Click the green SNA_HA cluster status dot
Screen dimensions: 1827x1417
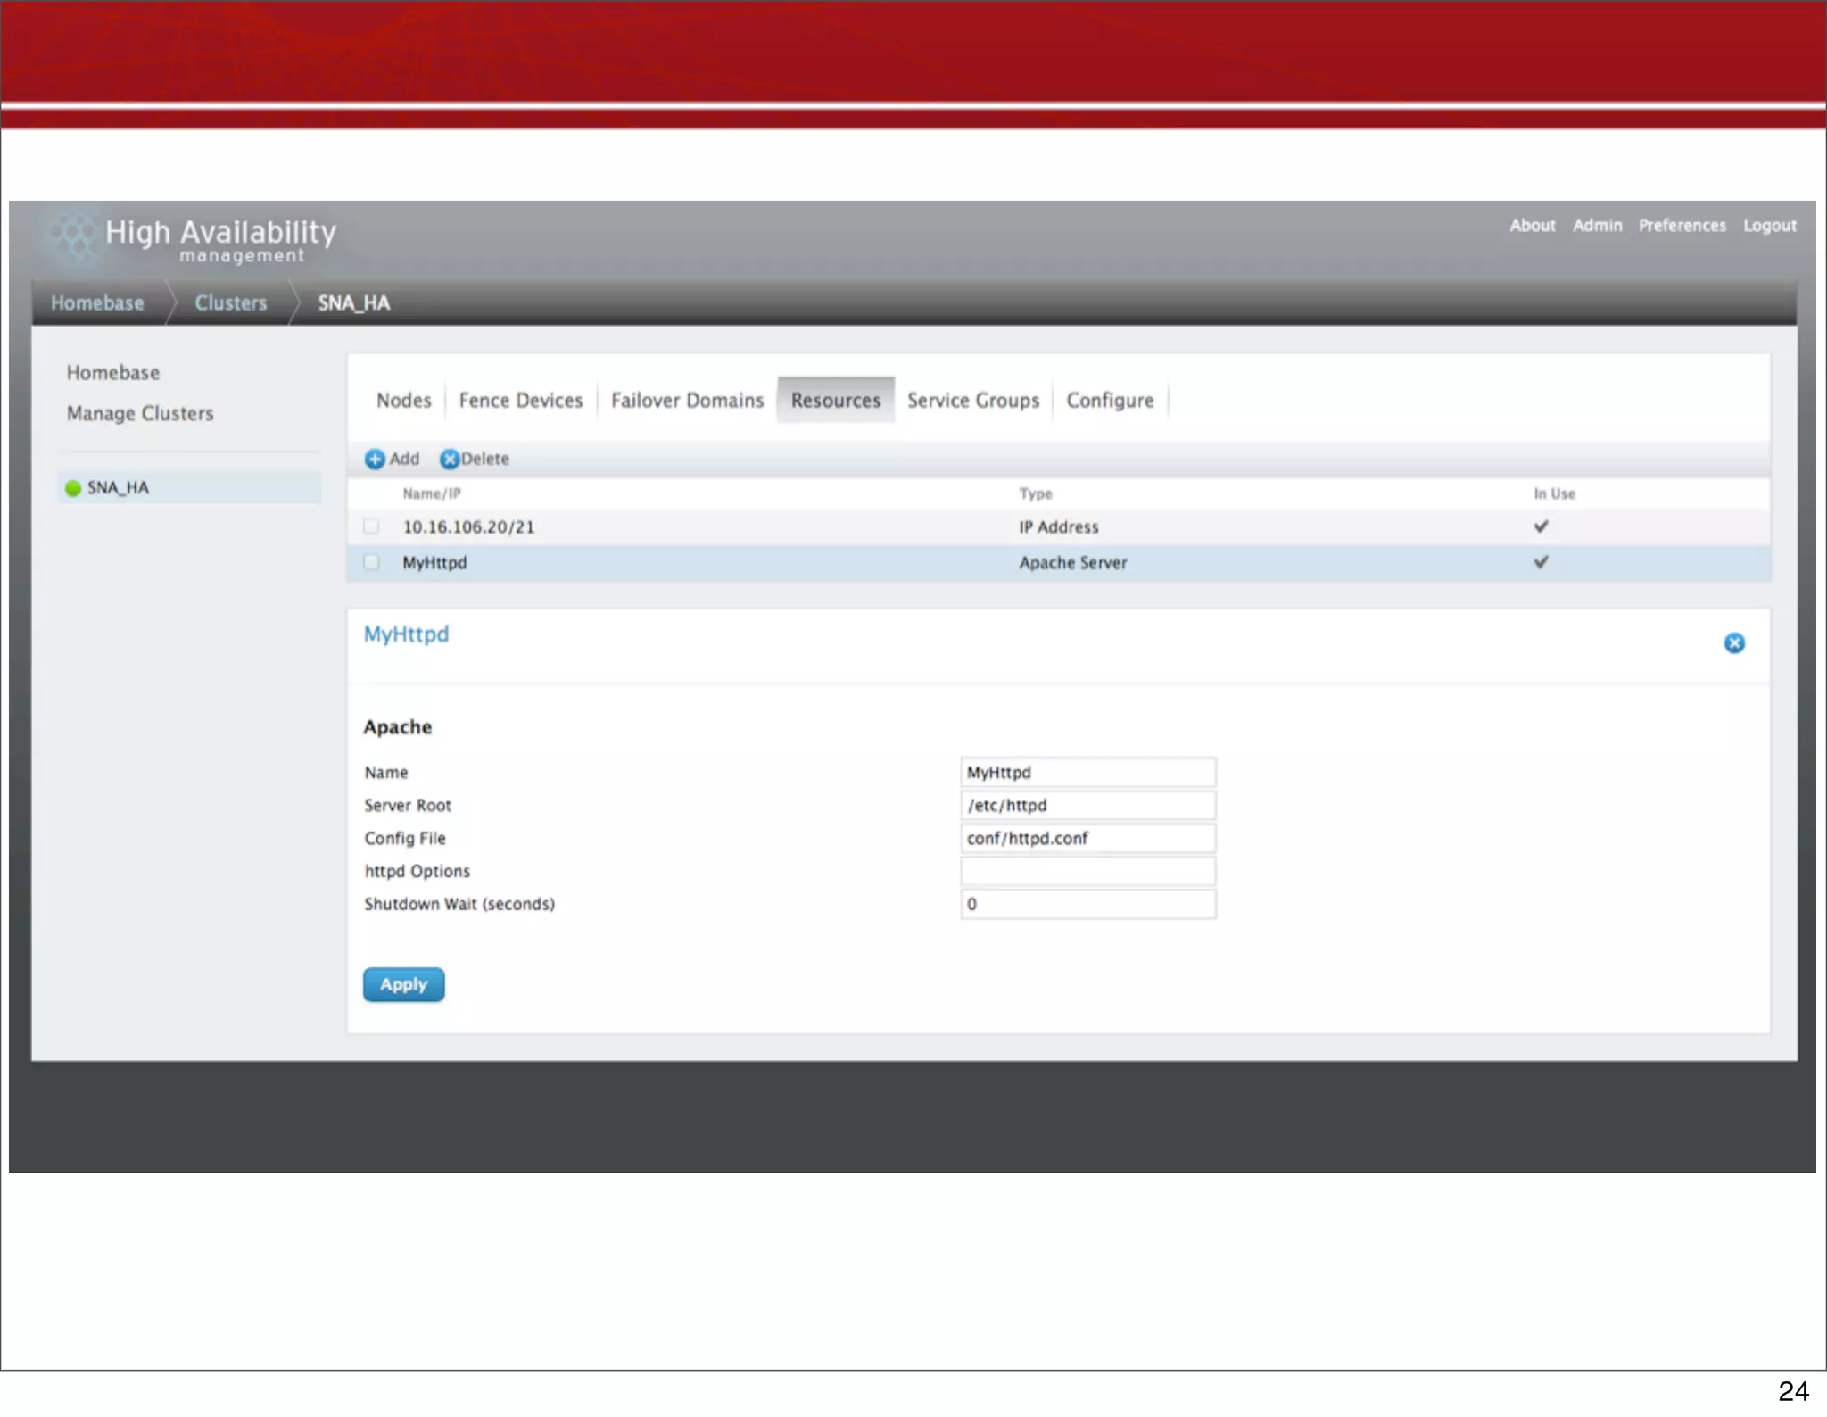pos(73,488)
